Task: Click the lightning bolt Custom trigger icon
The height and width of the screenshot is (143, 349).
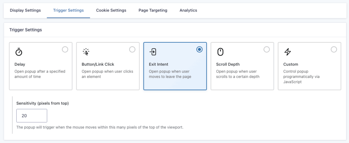Action: (x=287, y=52)
